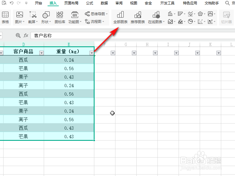Screen dimensions: 235x176
Task: Switch to the 开始 ribbon tab
Action: tap(38, 3)
